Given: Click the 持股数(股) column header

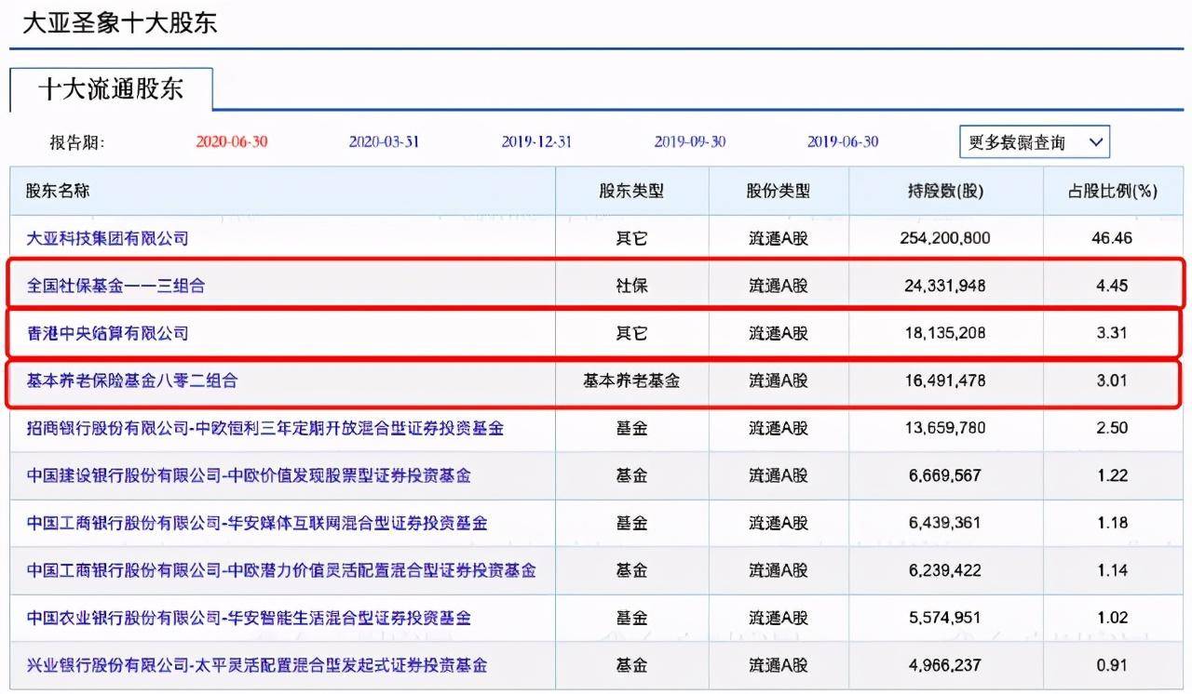Looking at the screenshot, I should click(945, 191).
